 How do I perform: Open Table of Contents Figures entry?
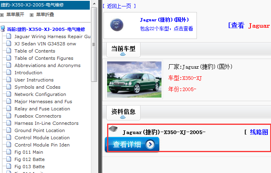[44, 58]
